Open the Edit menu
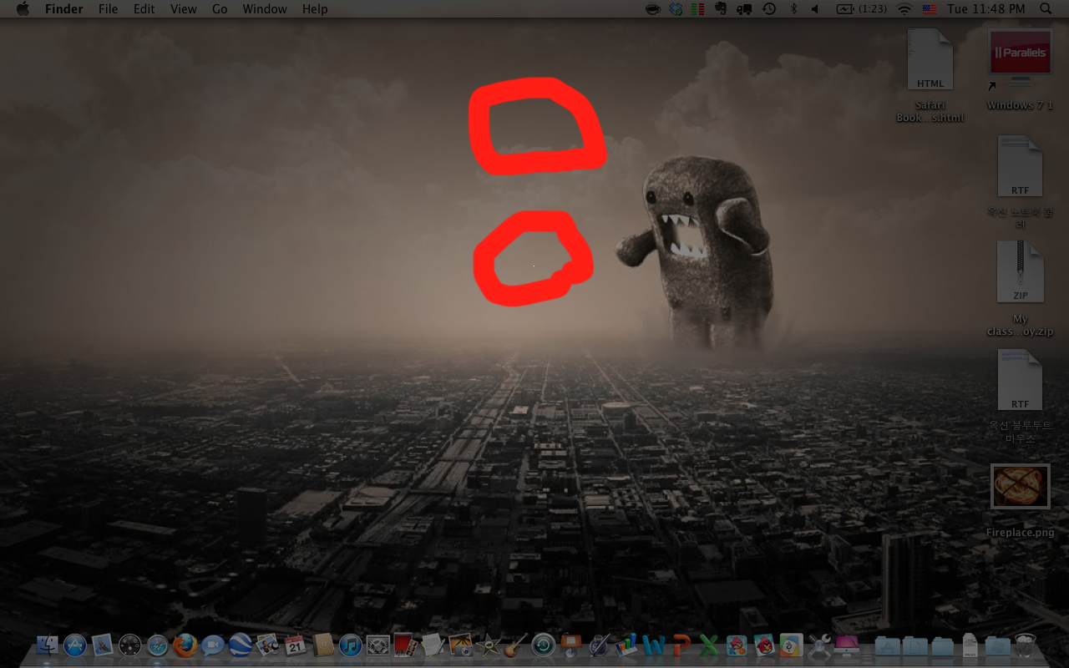Screen dimensions: 1069x668 pyautogui.click(x=144, y=9)
